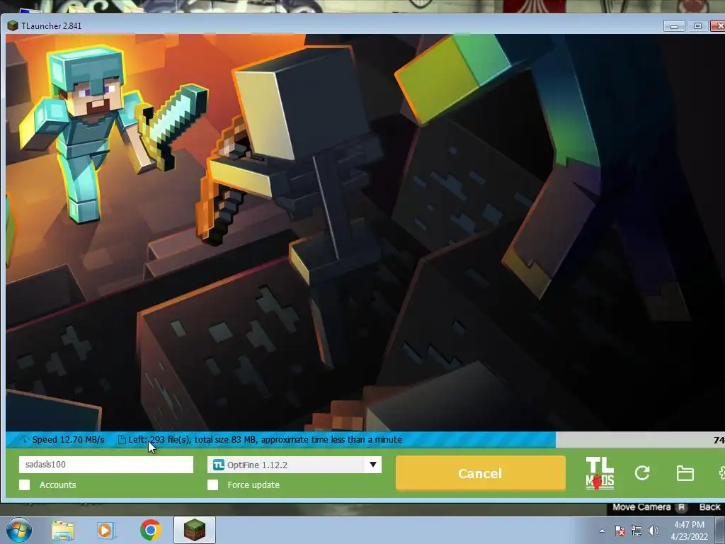Open the settings gear icon

click(x=721, y=472)
